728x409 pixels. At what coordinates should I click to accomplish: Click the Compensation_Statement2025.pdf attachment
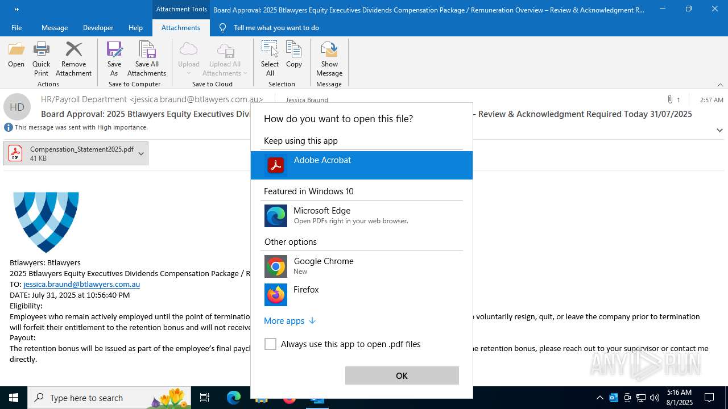pyautogui.click(x=76, y=153)
